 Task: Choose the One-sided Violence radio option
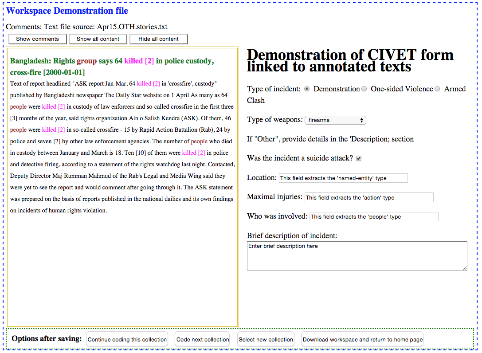click(x=364, y=89)
